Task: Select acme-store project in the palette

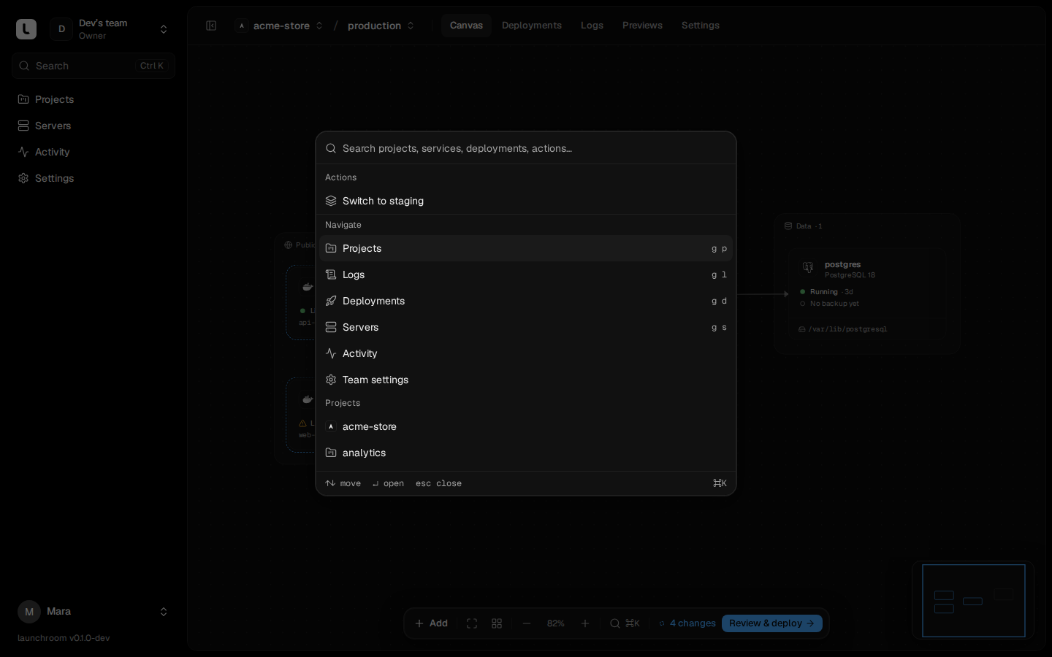Action: coord(526,426)
